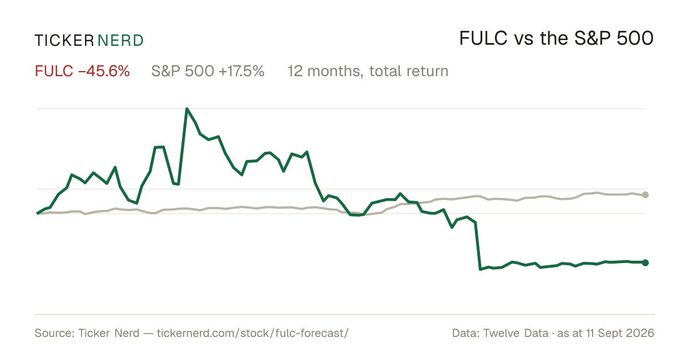Select the red FULC −45.6% legend label
Viewport: 689px width, 361px height.
[82, 71]
